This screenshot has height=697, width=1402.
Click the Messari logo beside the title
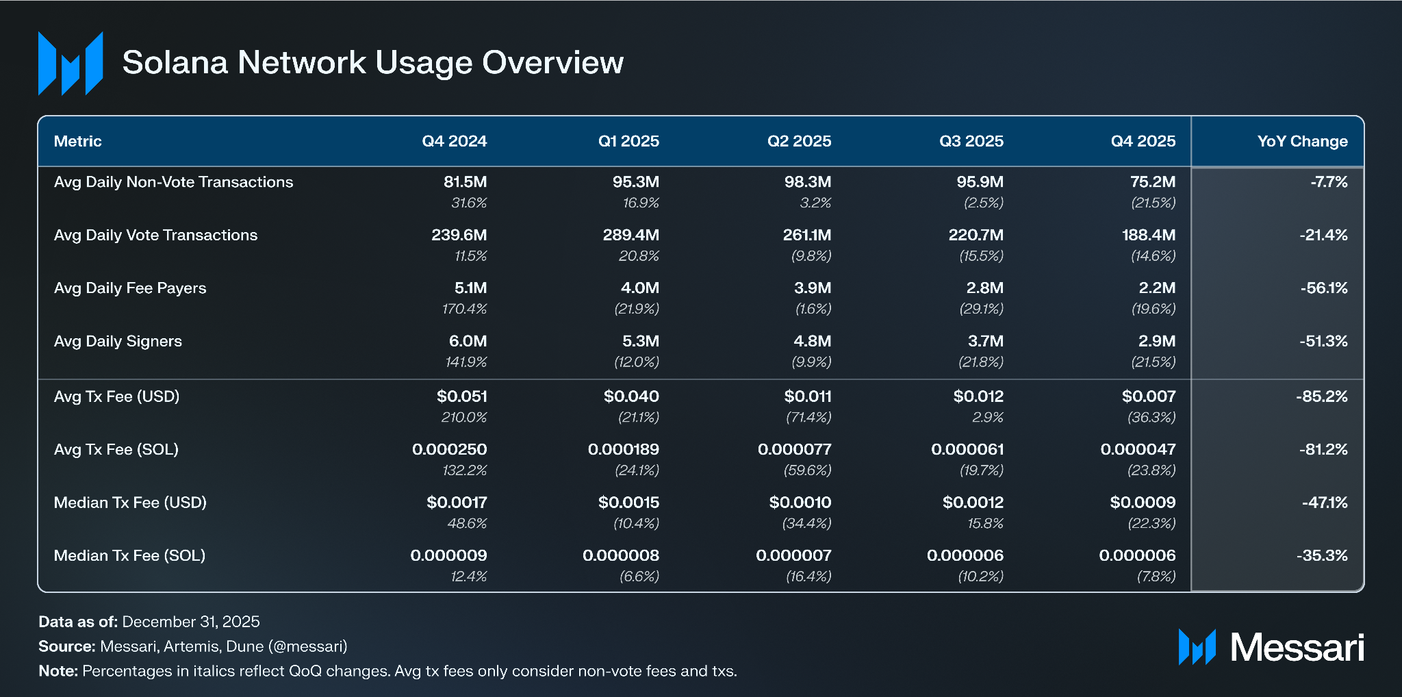click(71, 63)
